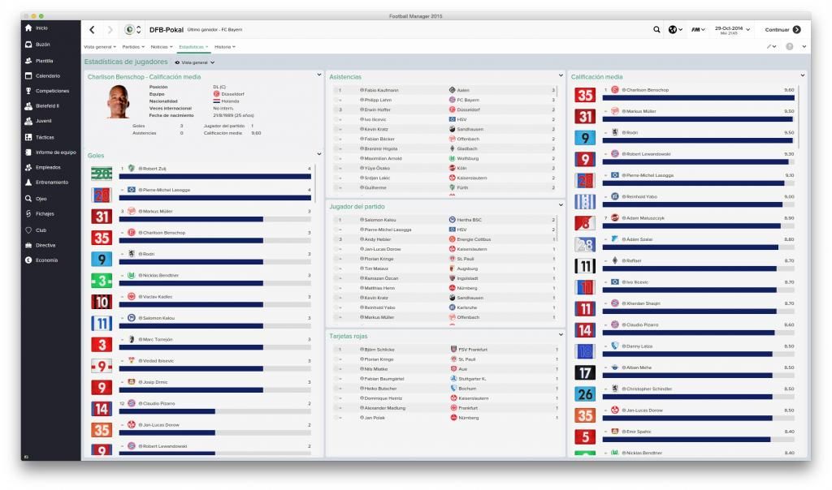Screen dimensions: 832x490
Task: Open the Vista general tab menu
Action: pos(100,47)
